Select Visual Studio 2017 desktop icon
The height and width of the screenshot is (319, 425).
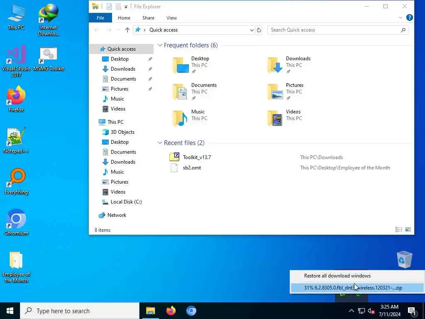coord(16,61)
